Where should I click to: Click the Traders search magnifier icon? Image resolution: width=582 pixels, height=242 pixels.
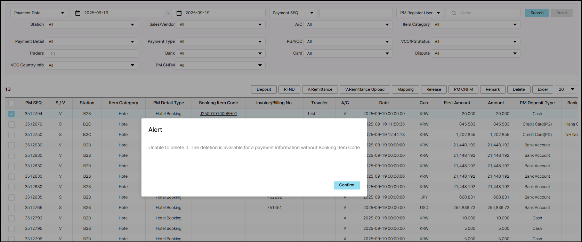pos(53,54)
